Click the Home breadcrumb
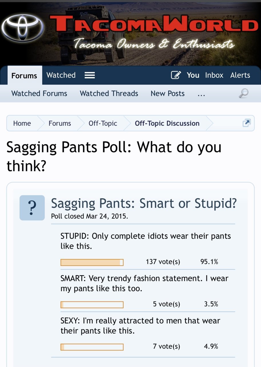261x367 pixels. 22,123
